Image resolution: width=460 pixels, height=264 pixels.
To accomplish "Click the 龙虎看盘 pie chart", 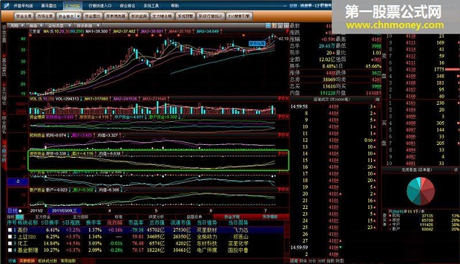I will [420, 191].
